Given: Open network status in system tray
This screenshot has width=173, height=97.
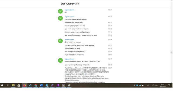Looking at the screenshot, I should click(148, 85).
